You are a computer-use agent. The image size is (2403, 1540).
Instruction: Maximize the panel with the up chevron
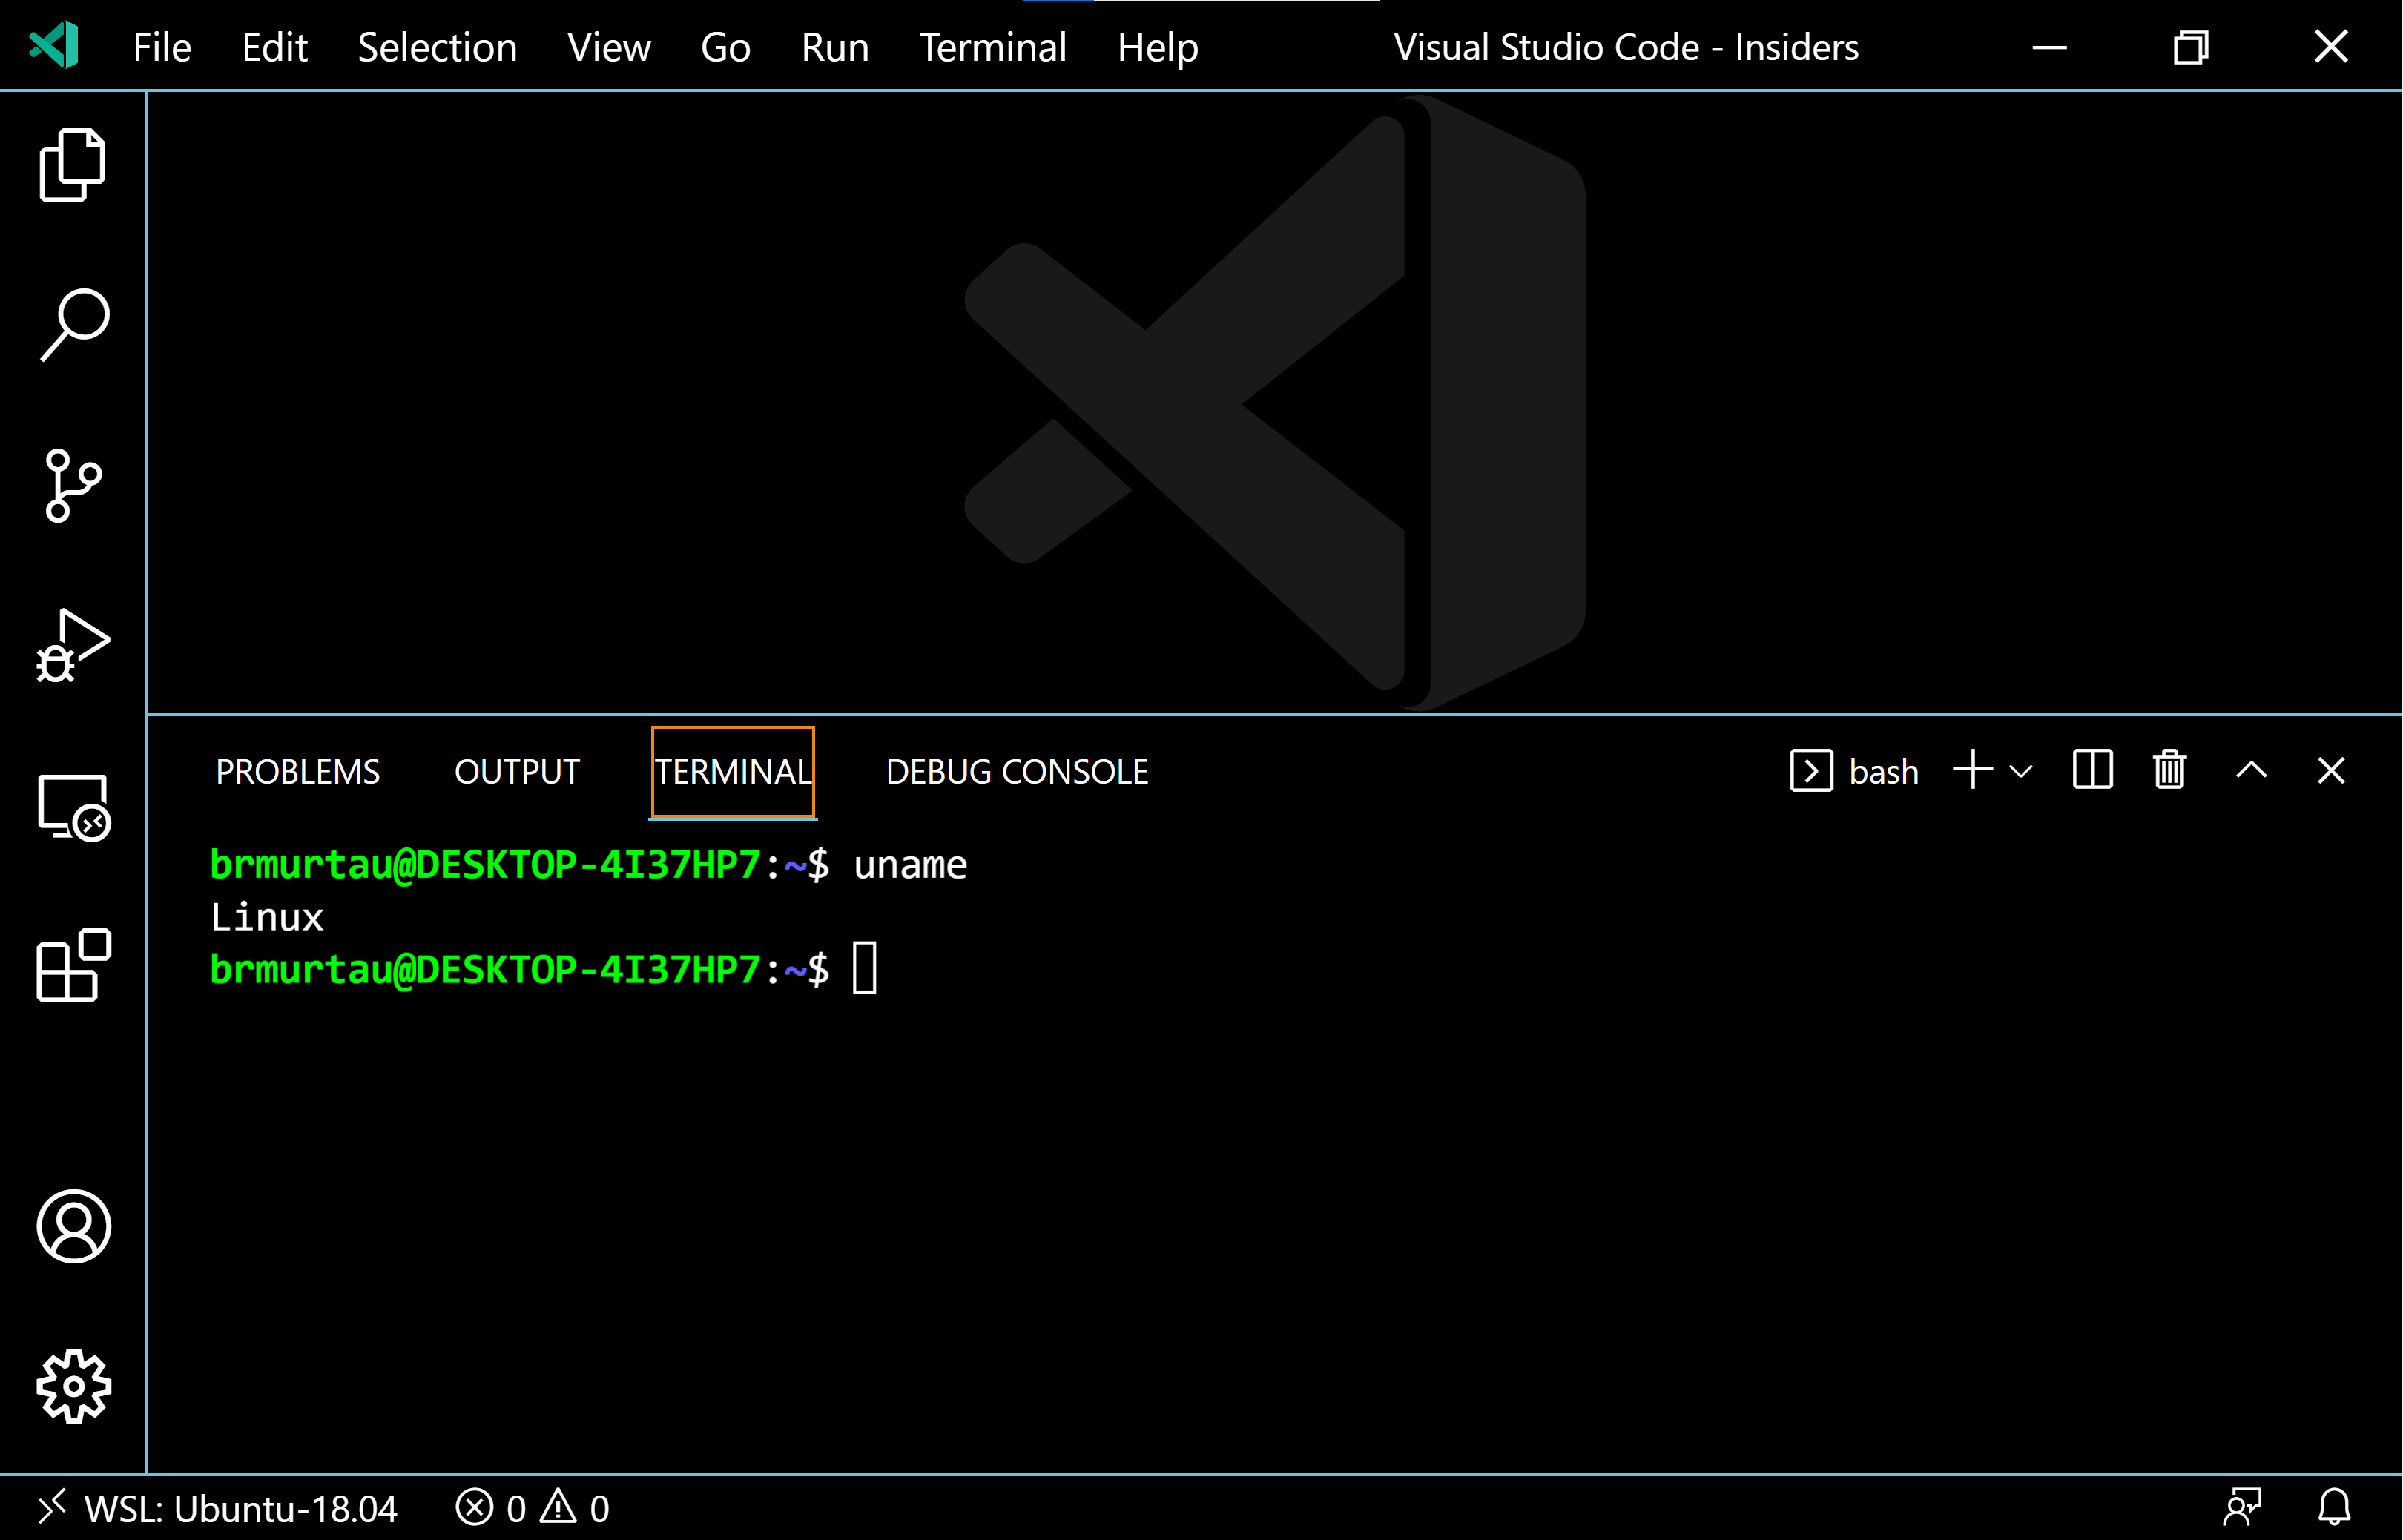click(2251, 770)
